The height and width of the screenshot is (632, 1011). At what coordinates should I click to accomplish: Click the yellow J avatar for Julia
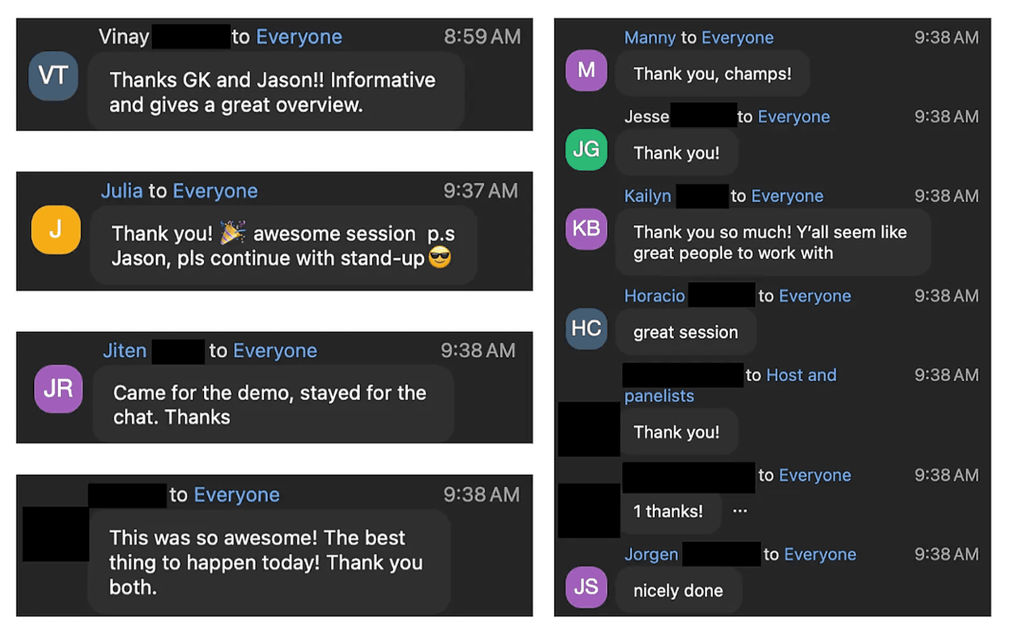[x=56, y=230]
